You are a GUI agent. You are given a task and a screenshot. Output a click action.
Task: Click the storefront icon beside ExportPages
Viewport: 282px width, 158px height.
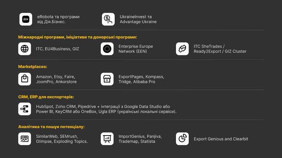pyautogui.click(x=107, y=79)
